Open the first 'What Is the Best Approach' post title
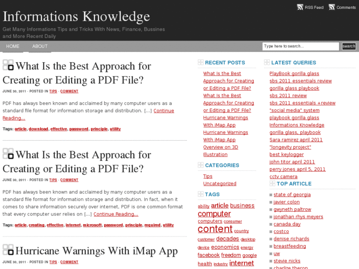This screenshot has height=269, width=359. pos(77,73)
